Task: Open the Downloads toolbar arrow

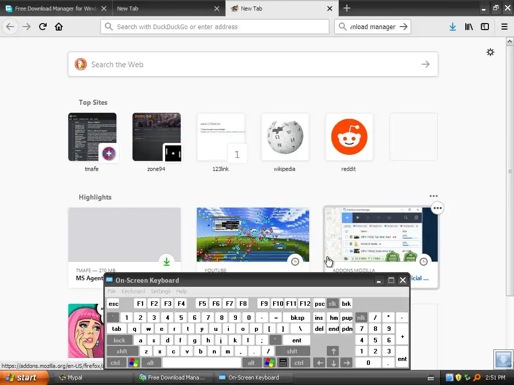Action: click(453, 27)
